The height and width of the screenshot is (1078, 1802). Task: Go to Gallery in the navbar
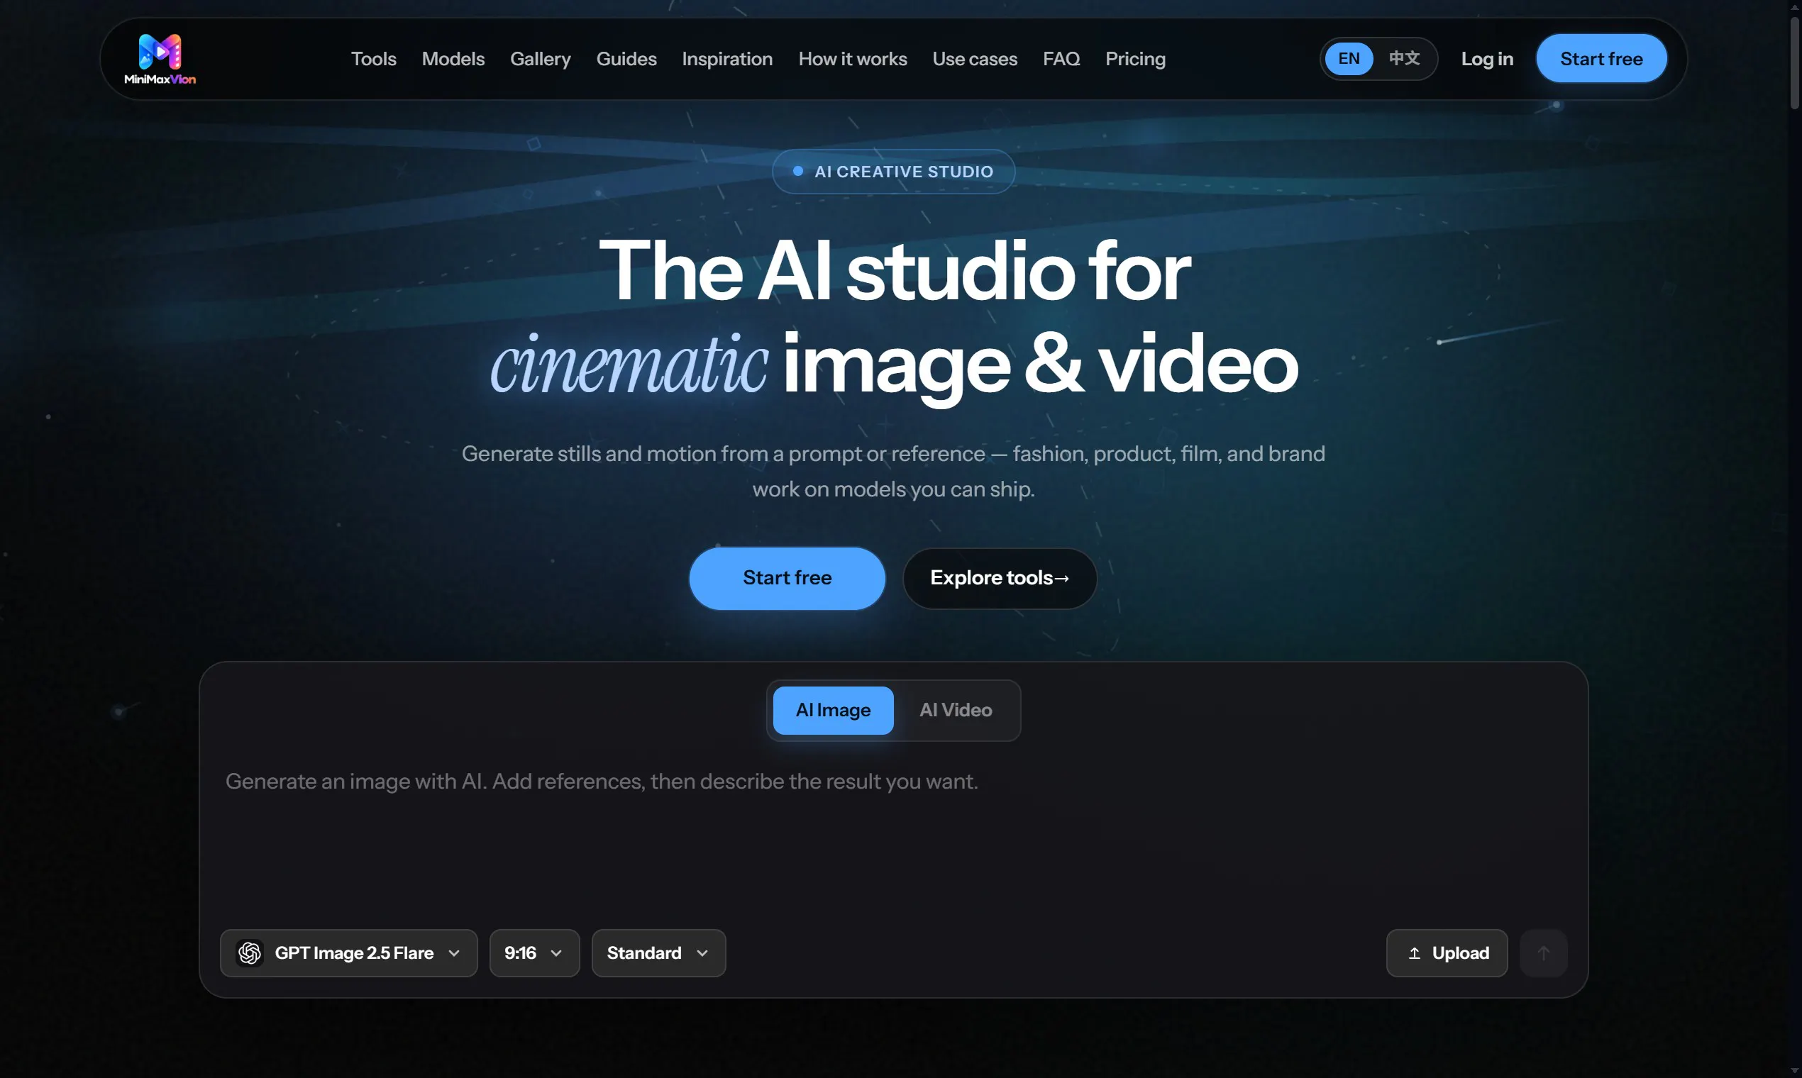pos(540,59)
